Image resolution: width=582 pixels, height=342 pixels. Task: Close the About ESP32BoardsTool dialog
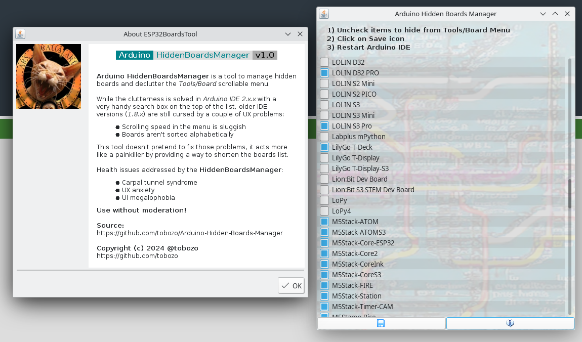(x=300, y=34)
